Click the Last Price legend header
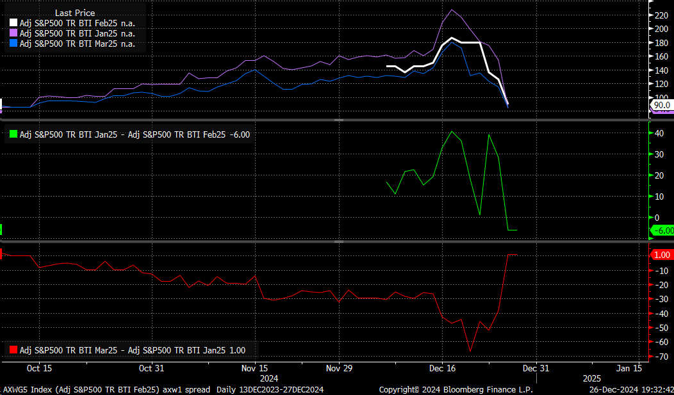 [x=74, y=13]
